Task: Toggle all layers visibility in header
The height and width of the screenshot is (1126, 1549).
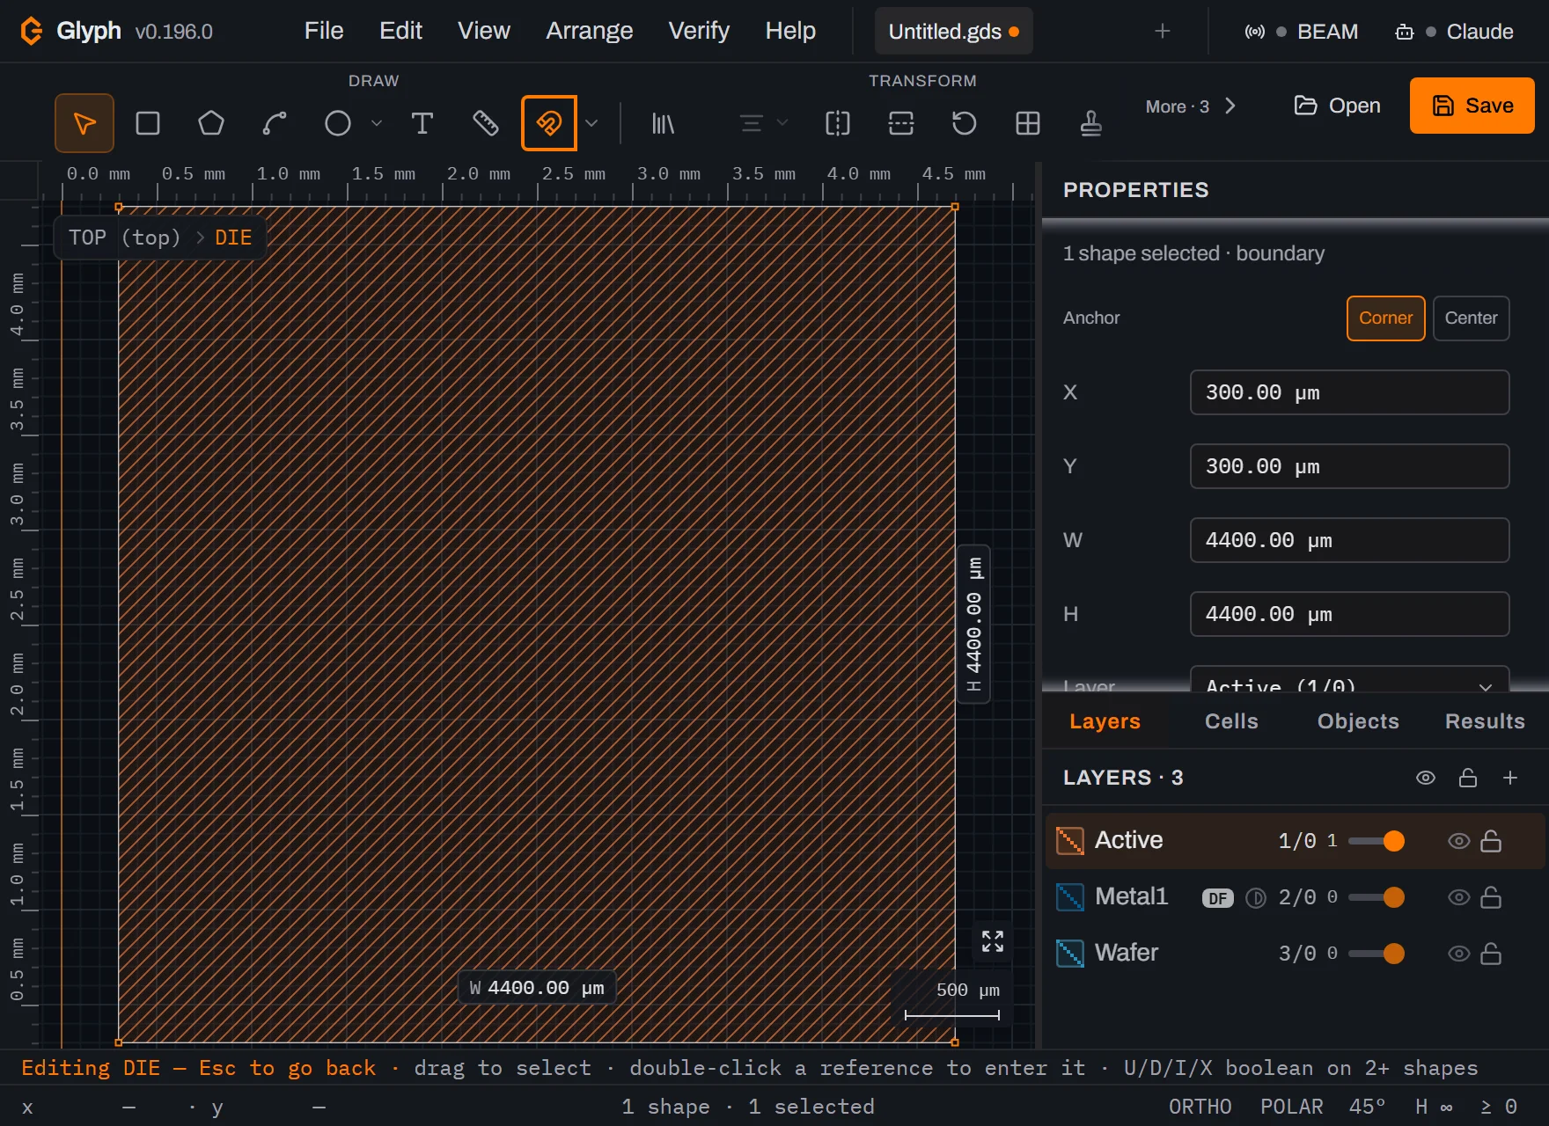Action: (x=1426, y=778)
